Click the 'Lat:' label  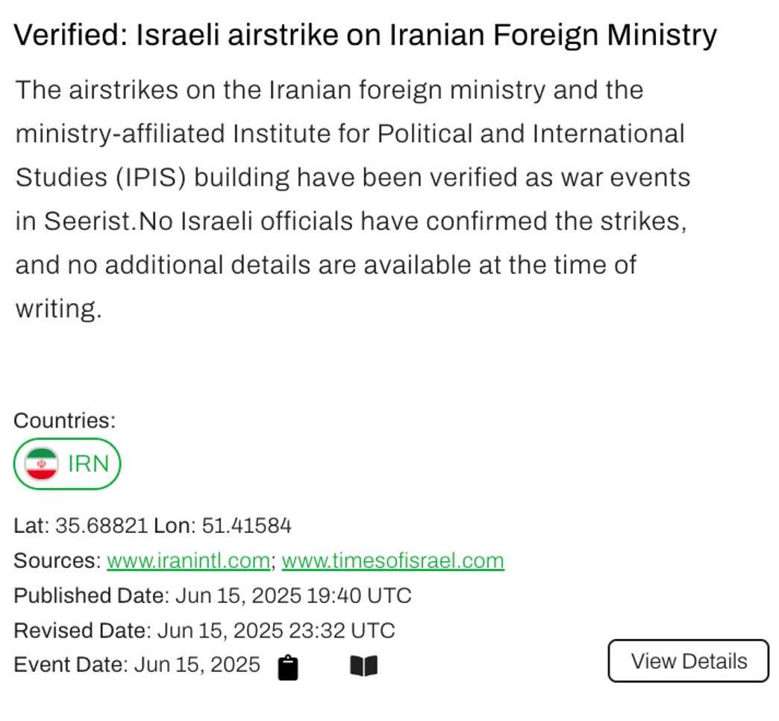tap(31, 526)
